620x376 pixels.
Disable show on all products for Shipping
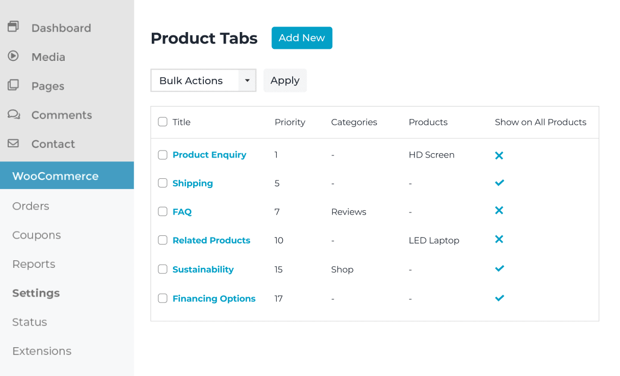click(x=499, y=183)
